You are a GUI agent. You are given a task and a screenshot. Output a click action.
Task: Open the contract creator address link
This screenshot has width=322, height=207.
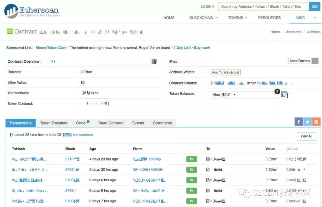[x=228, y=83]
